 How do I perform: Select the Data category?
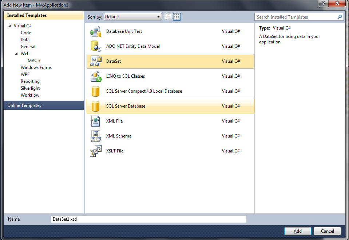[25, 40]
